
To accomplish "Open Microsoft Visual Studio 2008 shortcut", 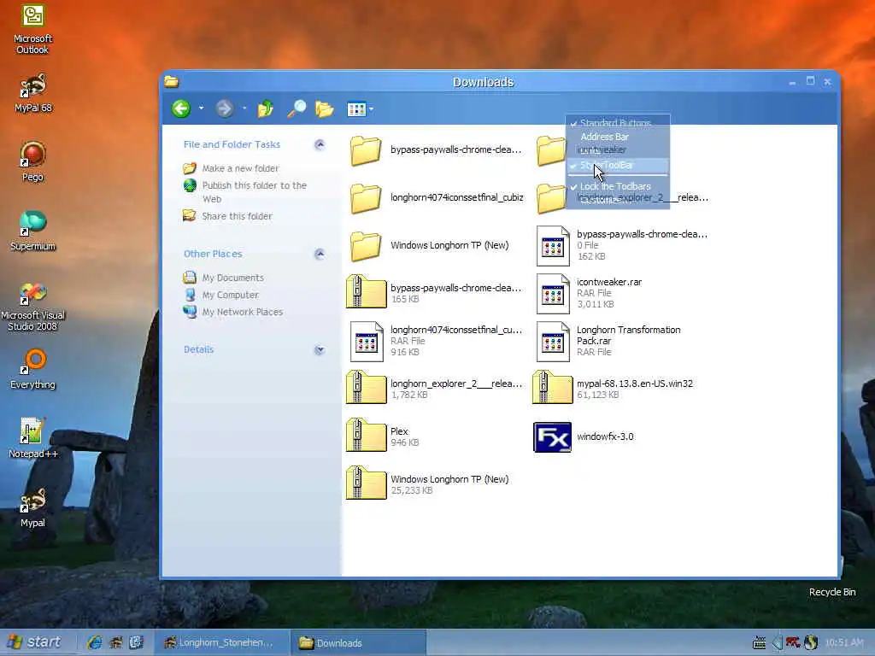I will (x=32, y=307).
